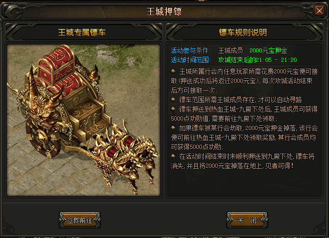Click the 王城押镖 window title
This screenshot has height=238, width=329.
(164, 12)
